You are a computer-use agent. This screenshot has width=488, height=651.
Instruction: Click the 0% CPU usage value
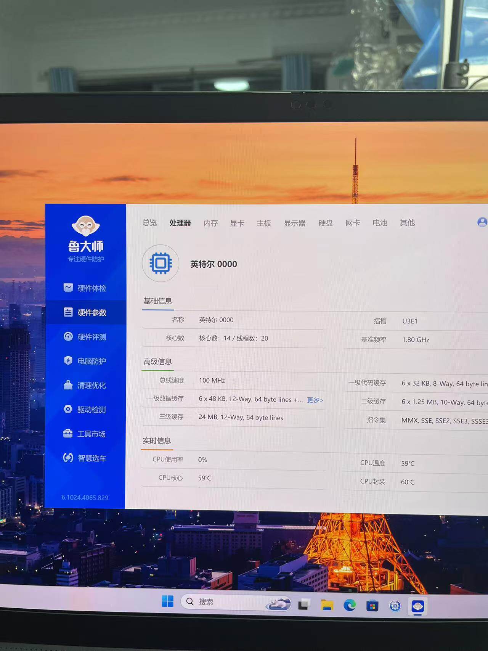(202, 460)
